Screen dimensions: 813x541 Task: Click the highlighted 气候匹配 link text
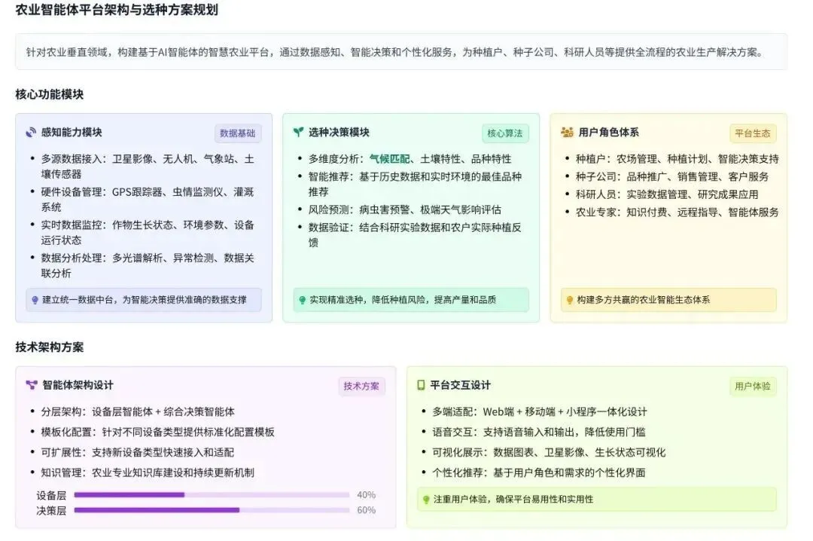(389, 159)
